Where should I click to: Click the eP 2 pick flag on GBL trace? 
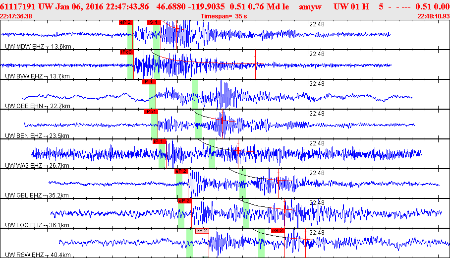click(x=181, y=171)
